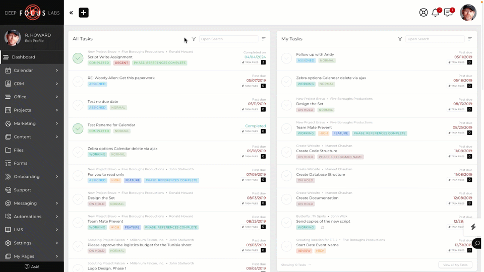
Task: Click View all My Tasks button
Action: 455,264
